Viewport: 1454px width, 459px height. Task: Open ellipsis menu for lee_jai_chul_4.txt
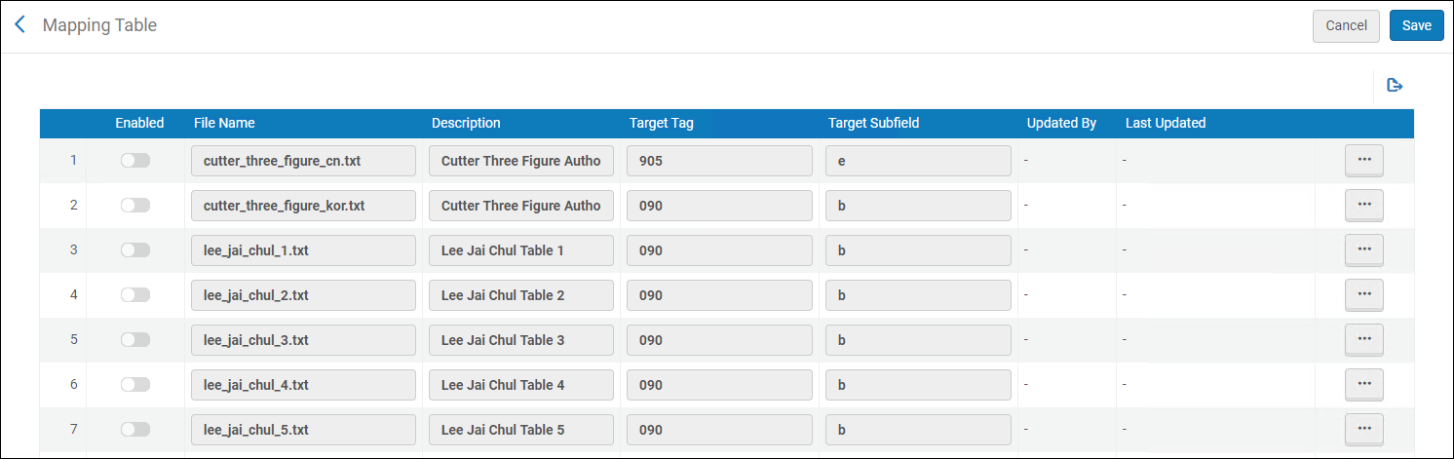tap(1364, 385)
